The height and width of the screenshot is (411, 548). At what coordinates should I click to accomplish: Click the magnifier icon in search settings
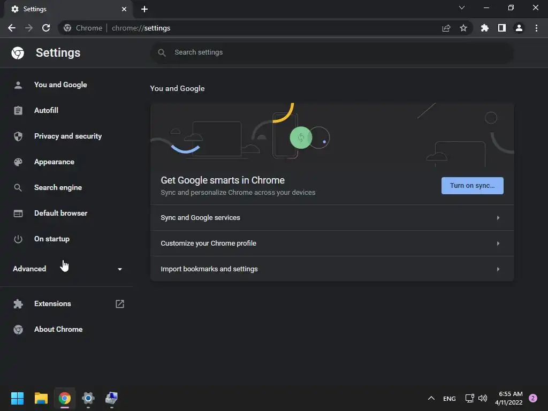click(162, 52)
